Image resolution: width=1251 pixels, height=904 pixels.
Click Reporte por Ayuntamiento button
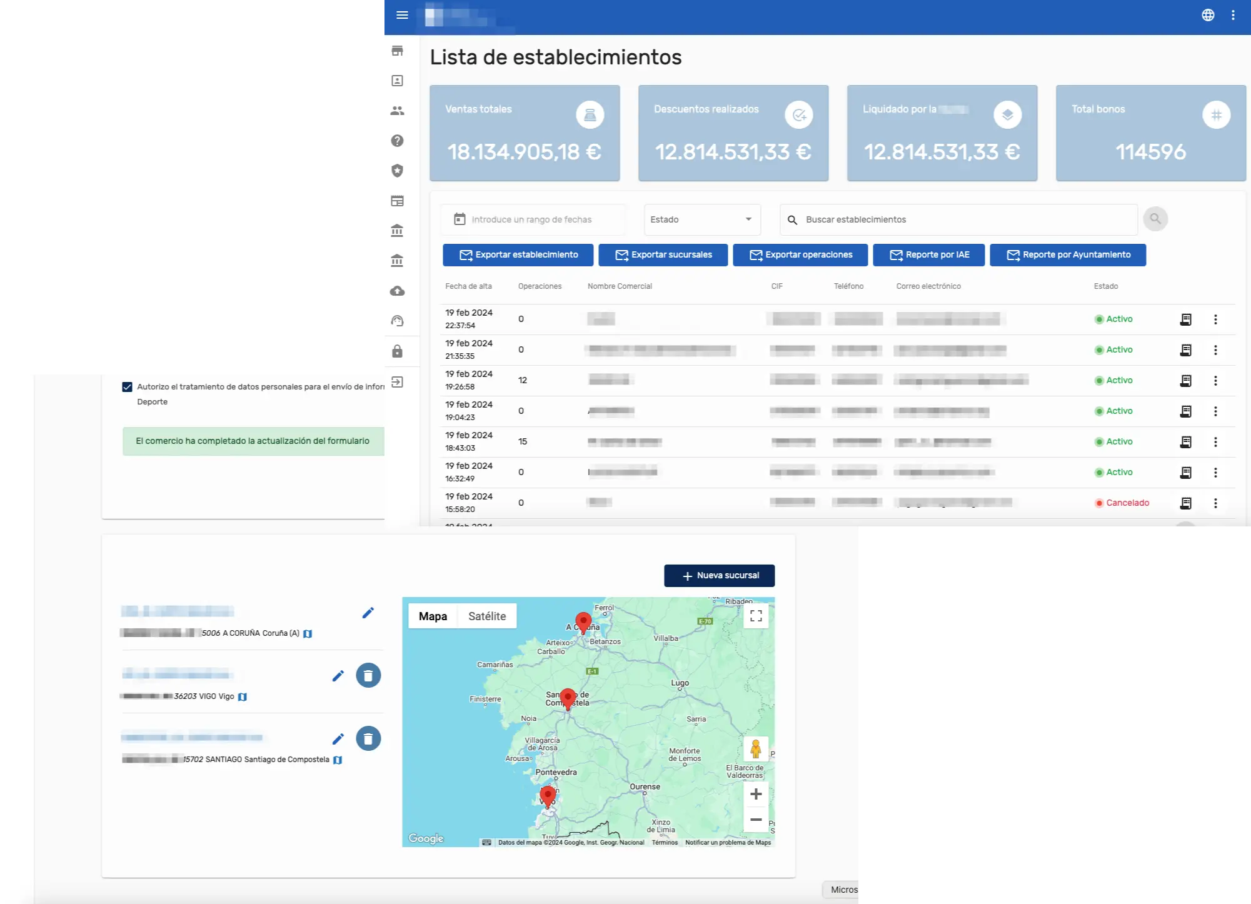click(x=1068, y=255)
